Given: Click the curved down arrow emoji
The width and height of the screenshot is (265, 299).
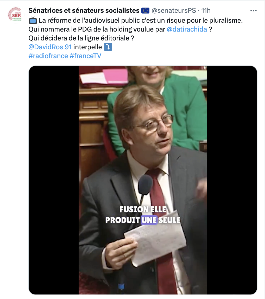Looking at the screenshot, I should [108, 47].
